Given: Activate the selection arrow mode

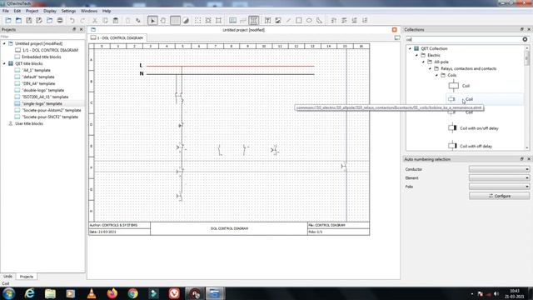Looking at the screenshot, I should tap(152, 20).
